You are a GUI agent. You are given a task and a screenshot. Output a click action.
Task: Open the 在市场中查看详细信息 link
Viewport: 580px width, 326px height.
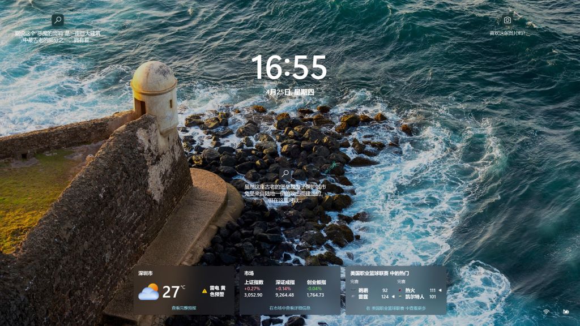[289, 309]
